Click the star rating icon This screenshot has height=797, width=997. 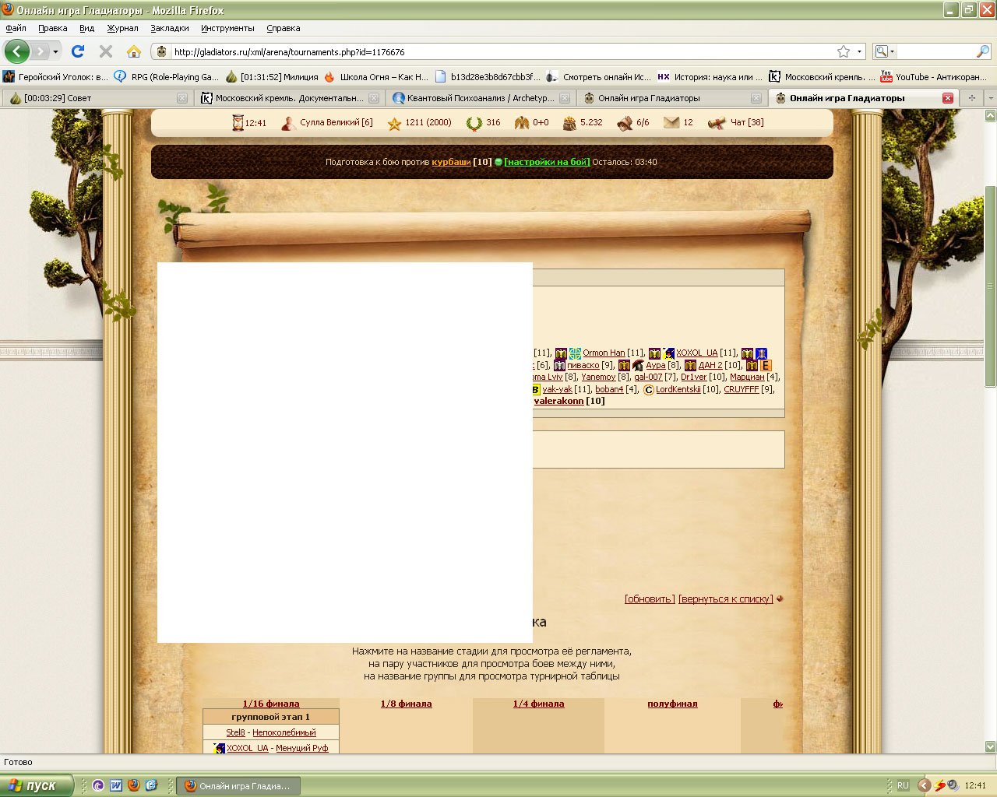coord(394,123)
